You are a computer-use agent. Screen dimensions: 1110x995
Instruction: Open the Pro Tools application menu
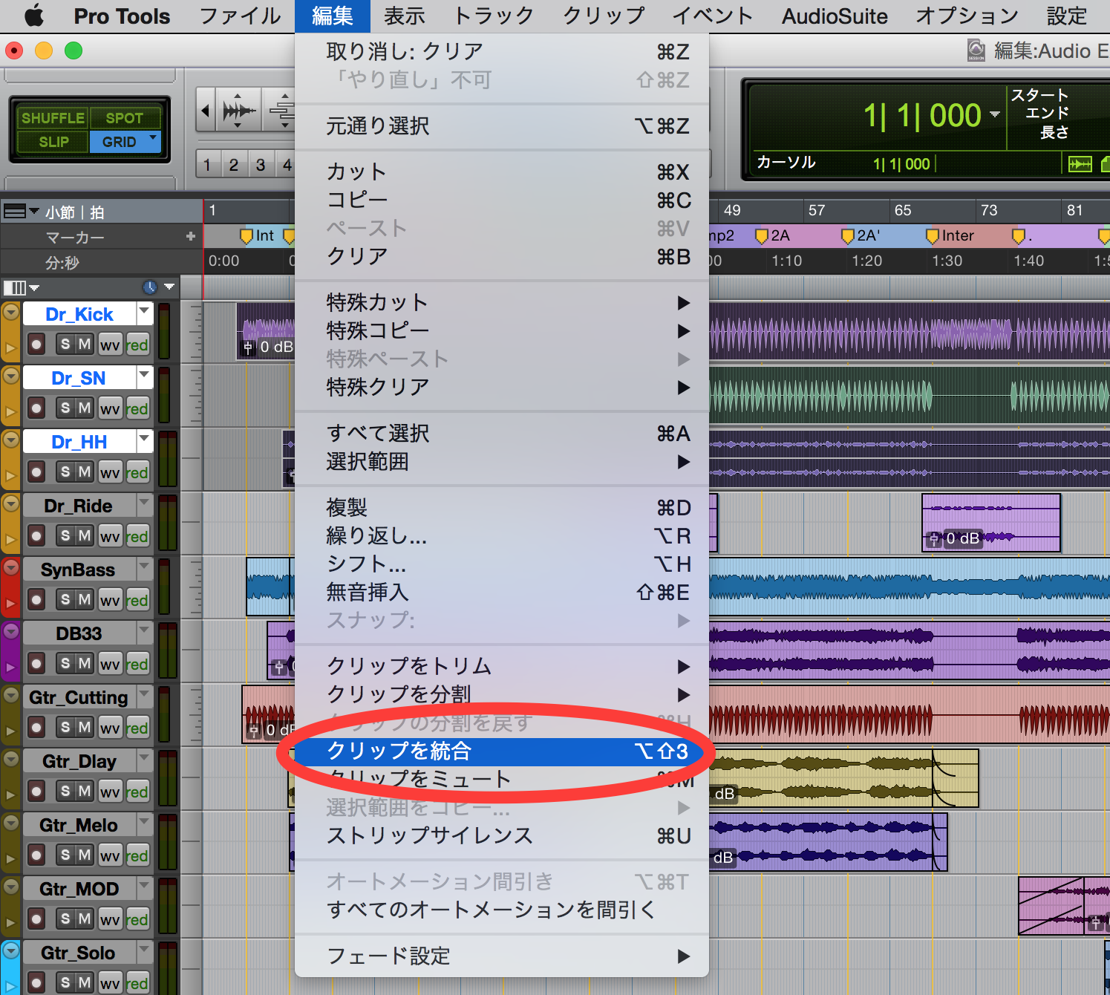[x=122, y=16]
